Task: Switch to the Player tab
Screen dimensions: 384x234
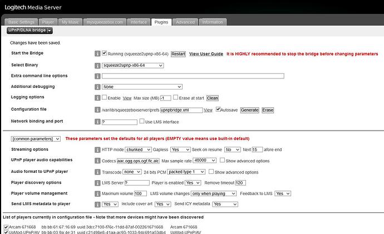Action: point(48,22)
